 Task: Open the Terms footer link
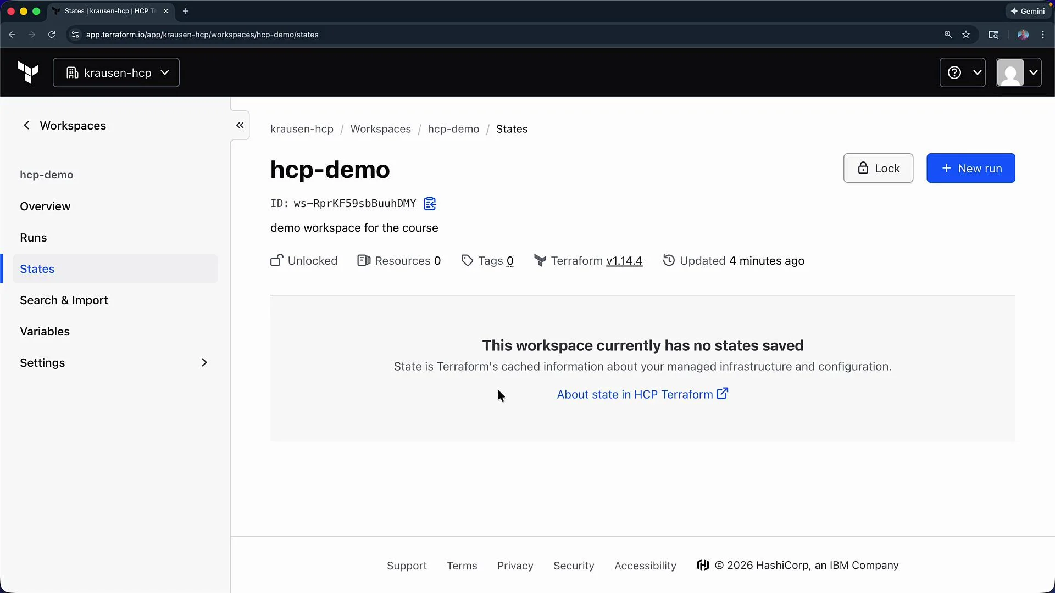(462, 566)
